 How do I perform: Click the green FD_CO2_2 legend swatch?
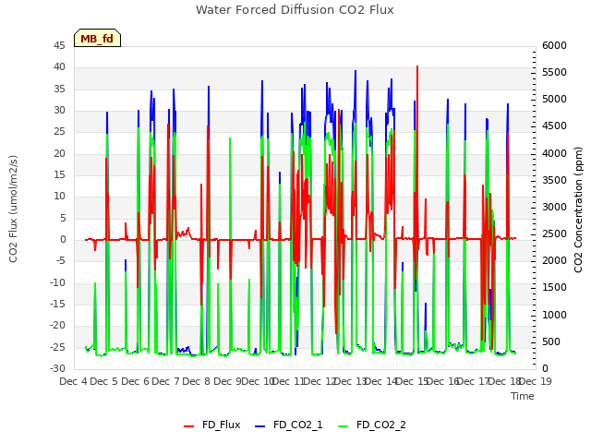[344, 426]
